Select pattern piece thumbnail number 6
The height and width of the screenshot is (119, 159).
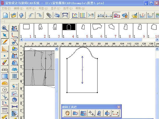click(x=98, y=30)
